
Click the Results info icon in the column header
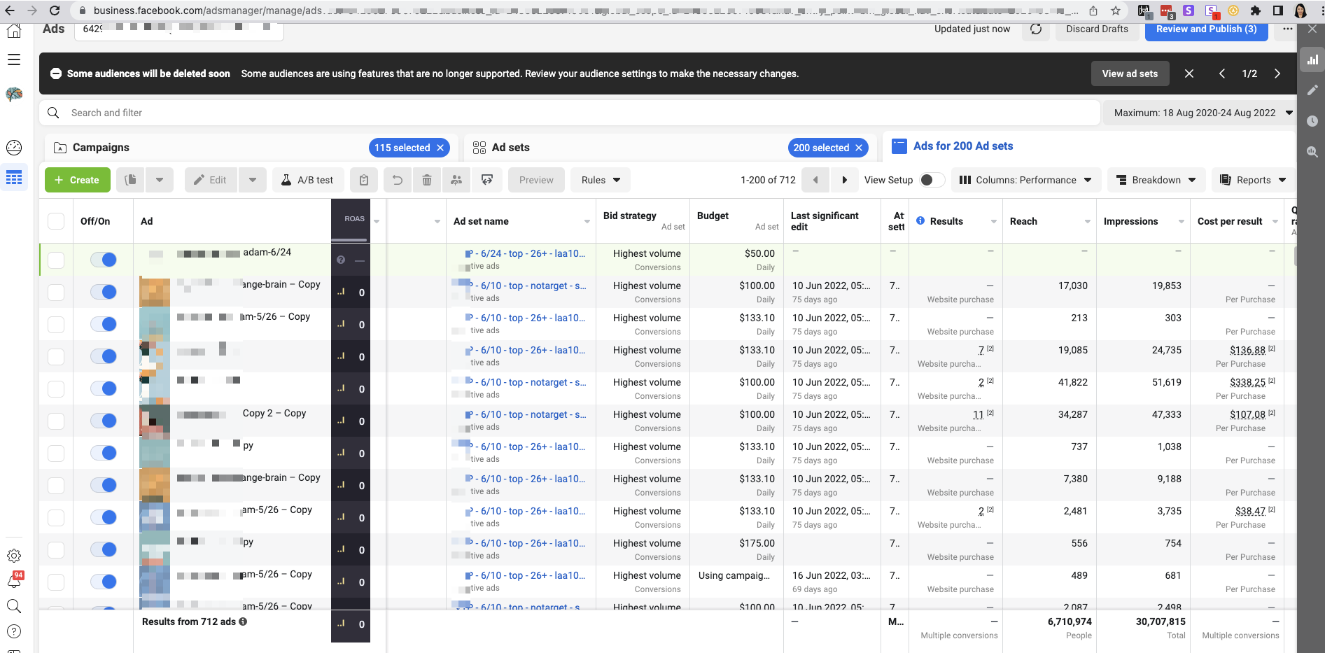pos(920,221)
